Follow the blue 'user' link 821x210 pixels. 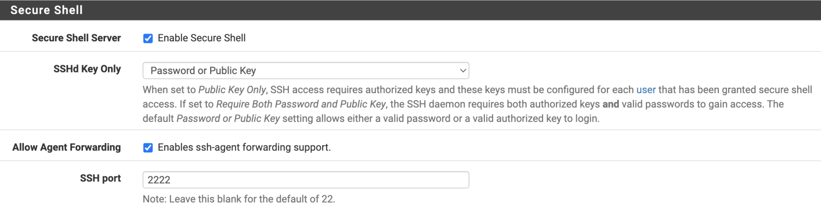pyautogui.click(x=646, y=90)
